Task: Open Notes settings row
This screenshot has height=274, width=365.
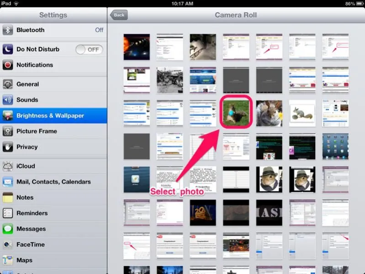Action: pos(25,198)
